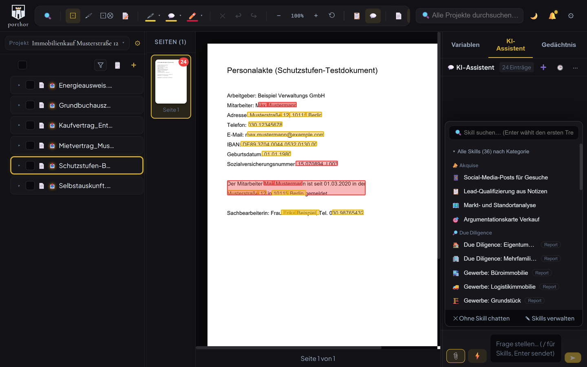Check the box for Schutzstufen-B document

30,166
